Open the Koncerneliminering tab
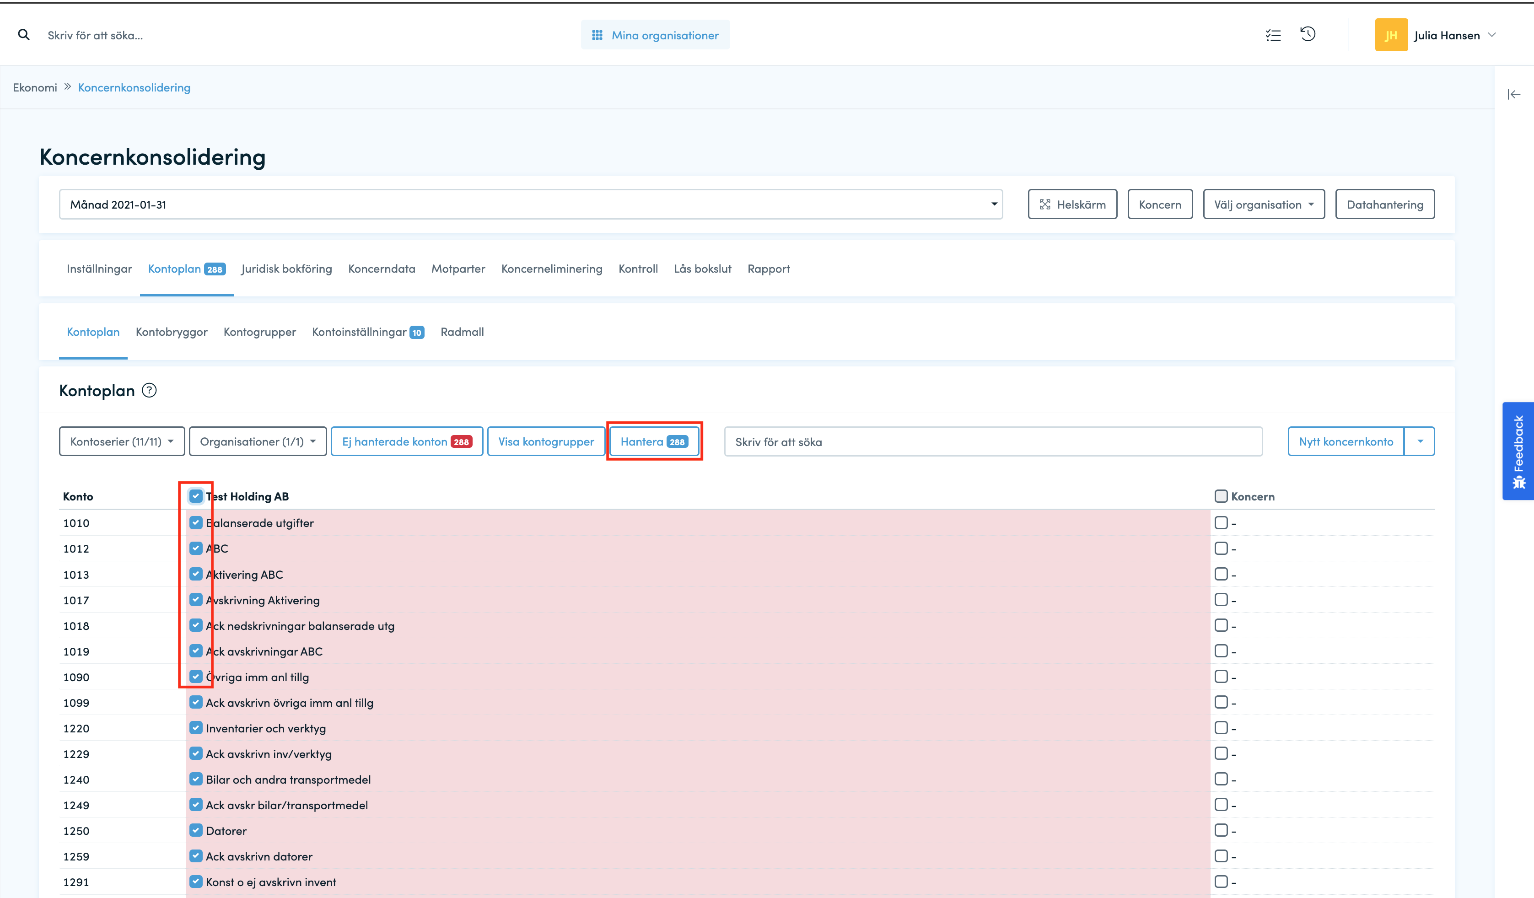 tap(551, 269)
